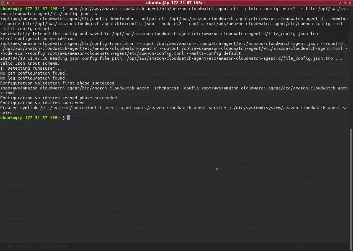The width and height of the screenshot is (353, 251).
Task: Open the Monitoring tab in AWS console behind
Action: (144, 118)
